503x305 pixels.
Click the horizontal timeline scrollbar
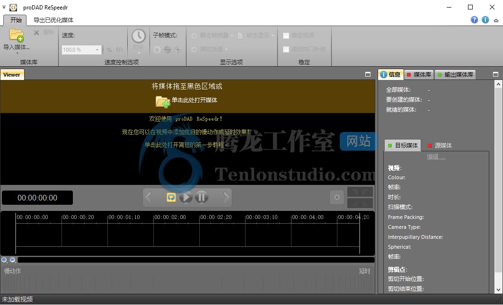[196, 260]
